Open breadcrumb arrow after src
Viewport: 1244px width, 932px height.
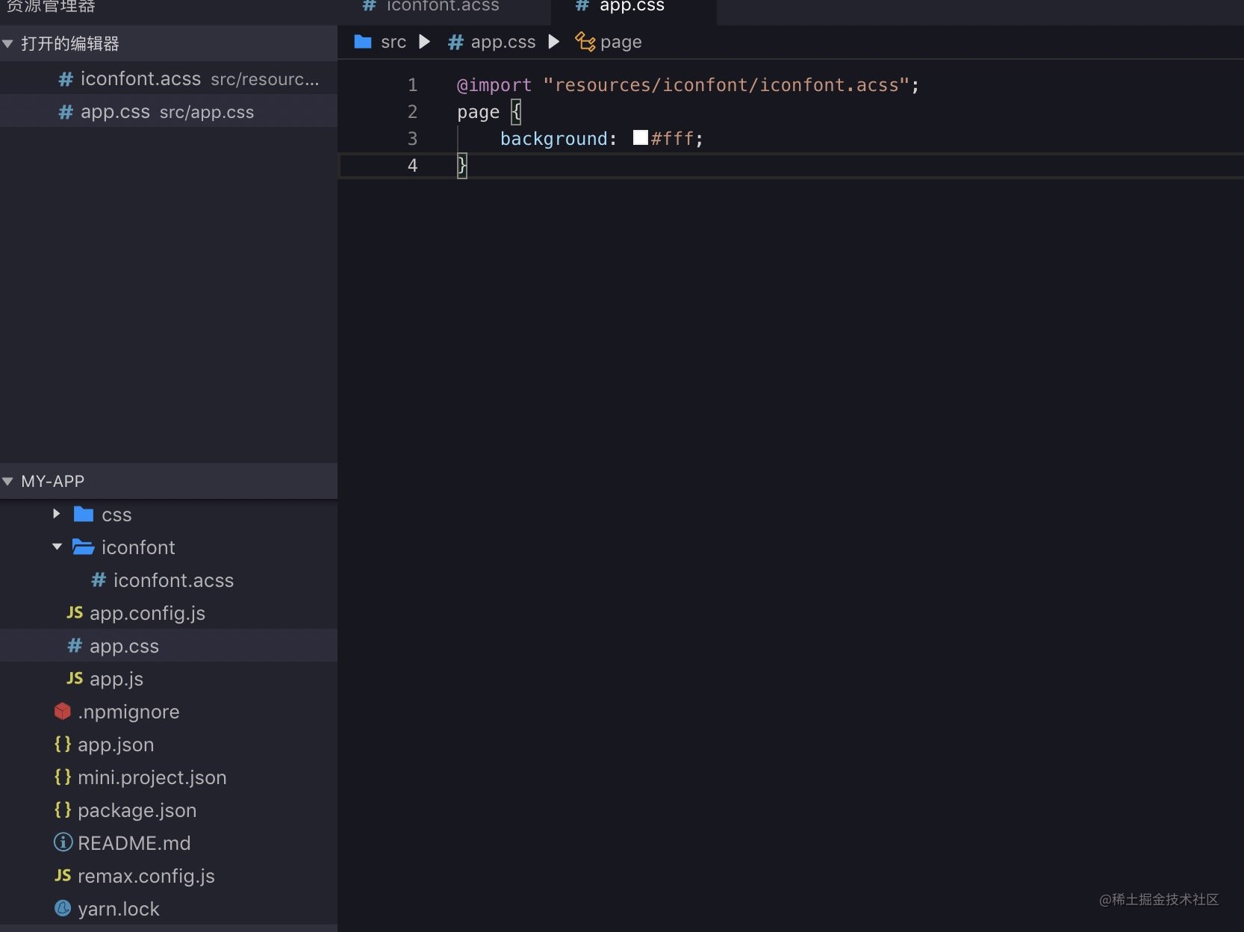(425, 42)
